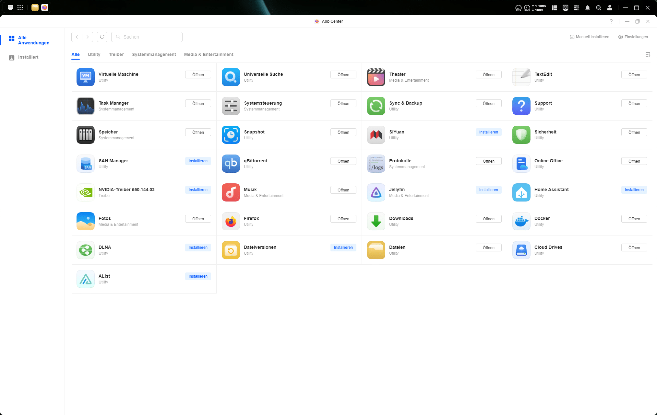Select the Systemmanagement tab
657x415 pixels.
tap(154, 54)
